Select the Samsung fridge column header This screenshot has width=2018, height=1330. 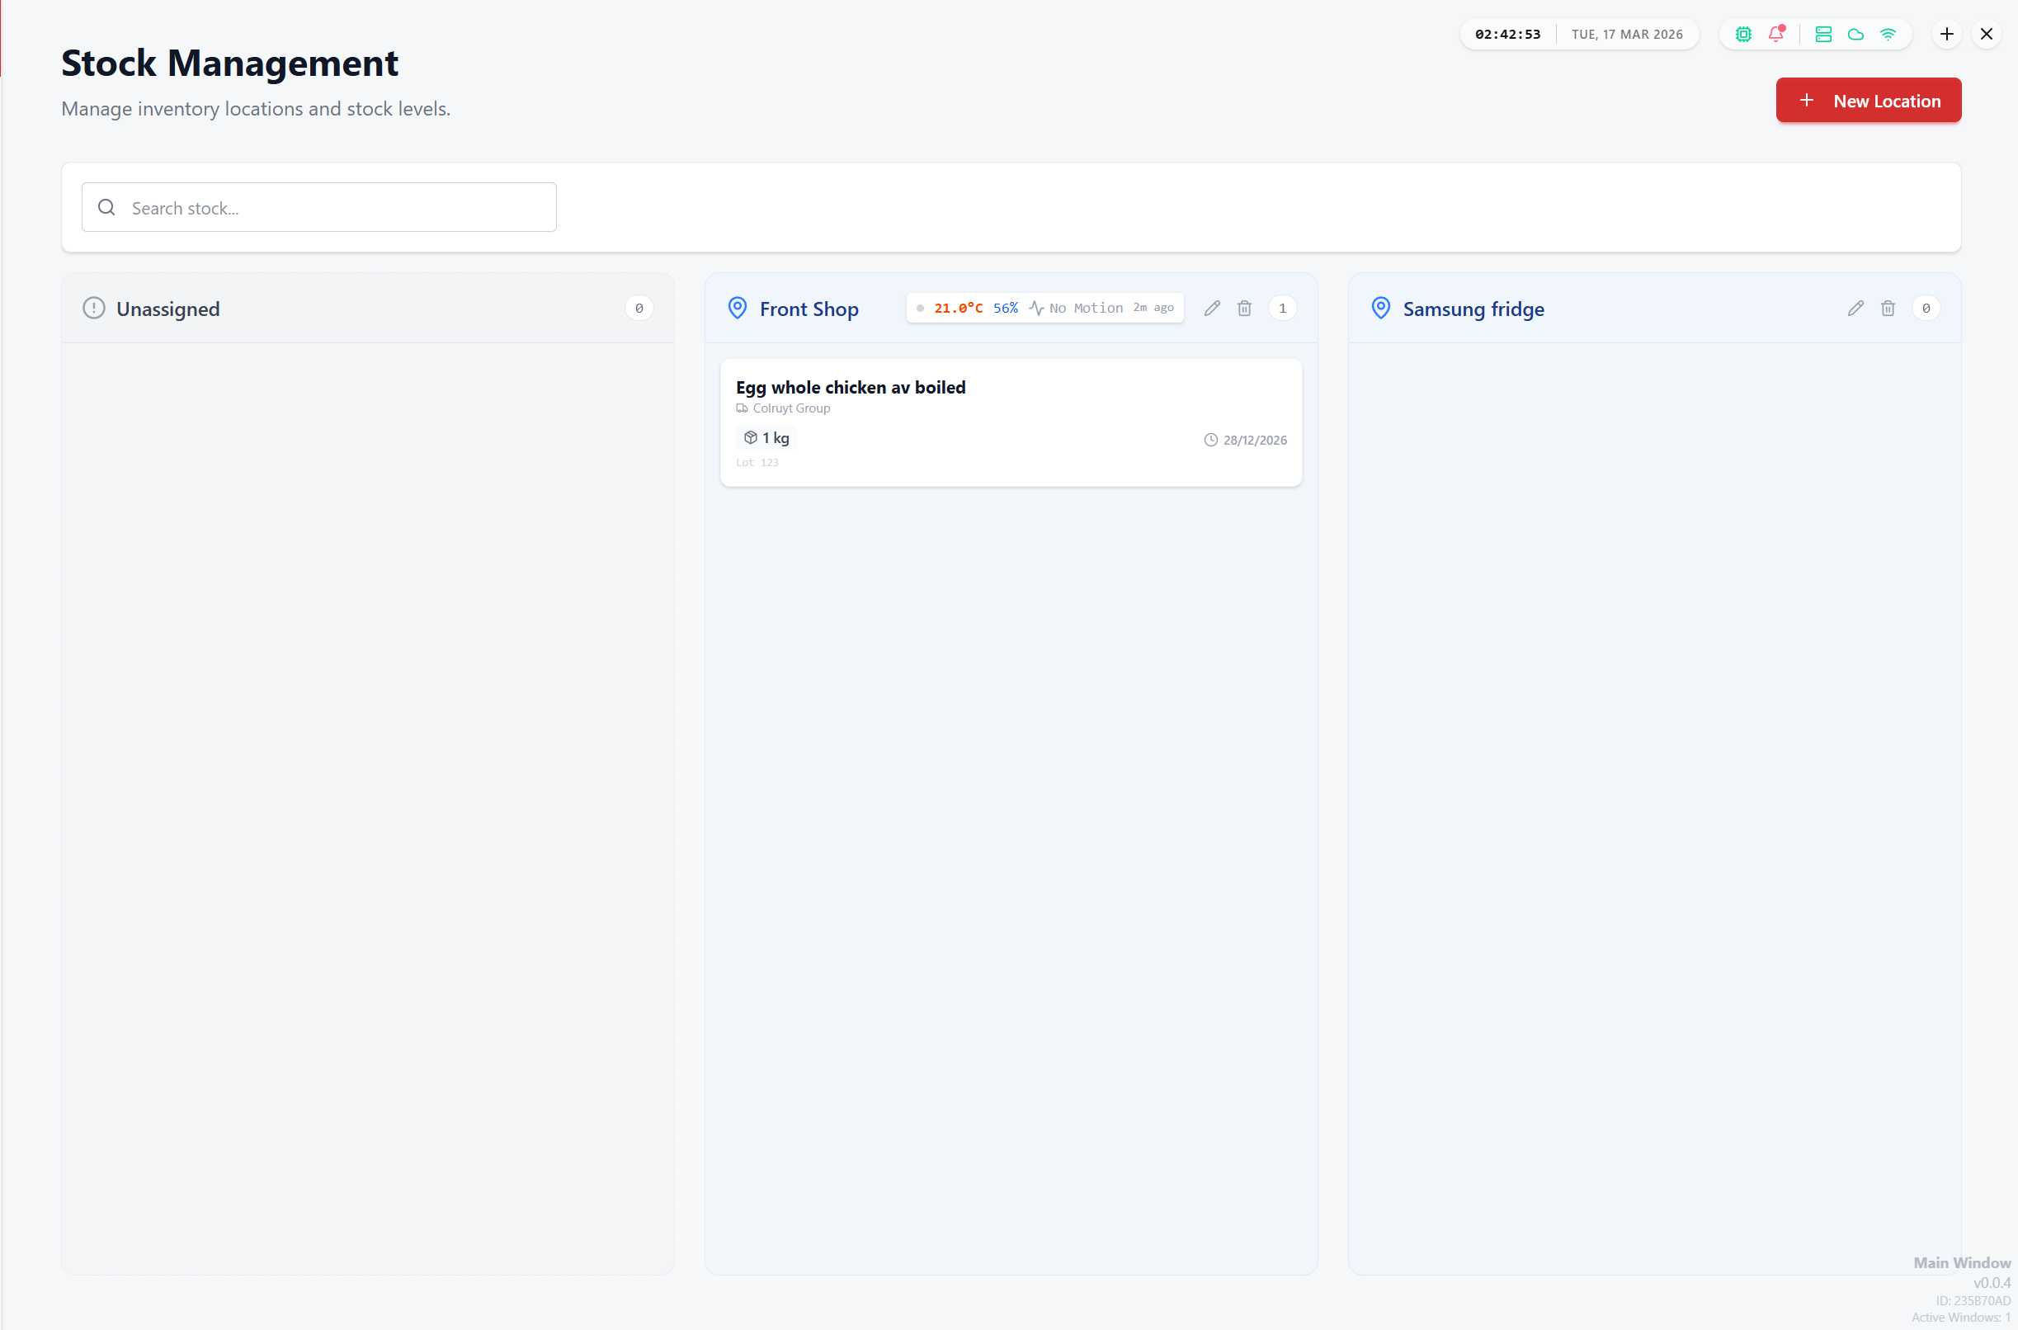(x=1473, y=309)
